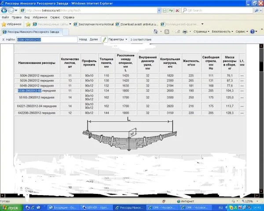This screenshot has width=264, height=211.
Task: Click the horizontal scrollbar right arrow
Action: 257,196
